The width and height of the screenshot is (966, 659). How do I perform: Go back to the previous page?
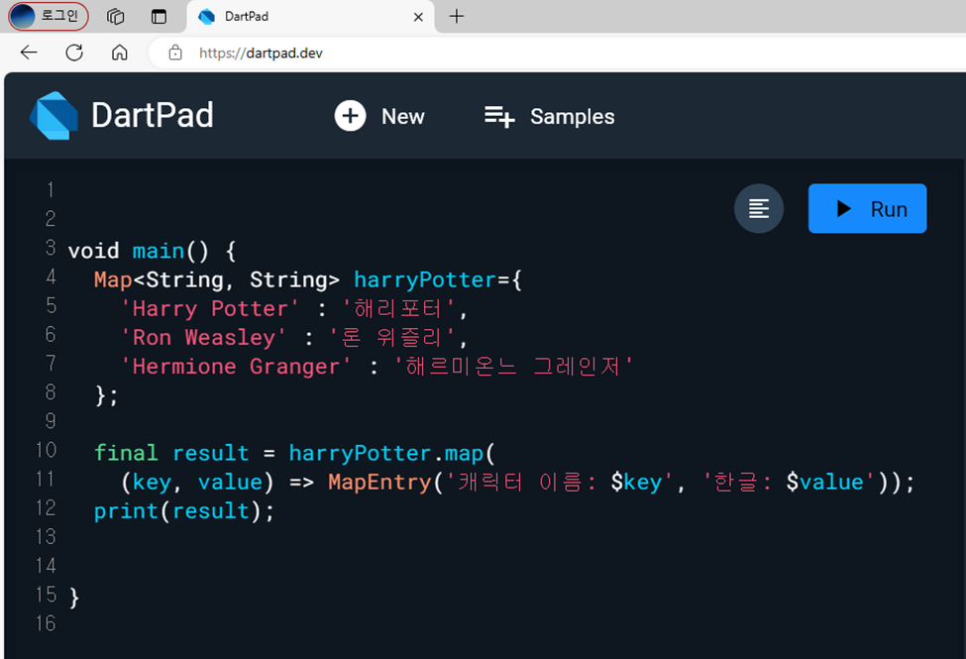click(x=29, y=53)
